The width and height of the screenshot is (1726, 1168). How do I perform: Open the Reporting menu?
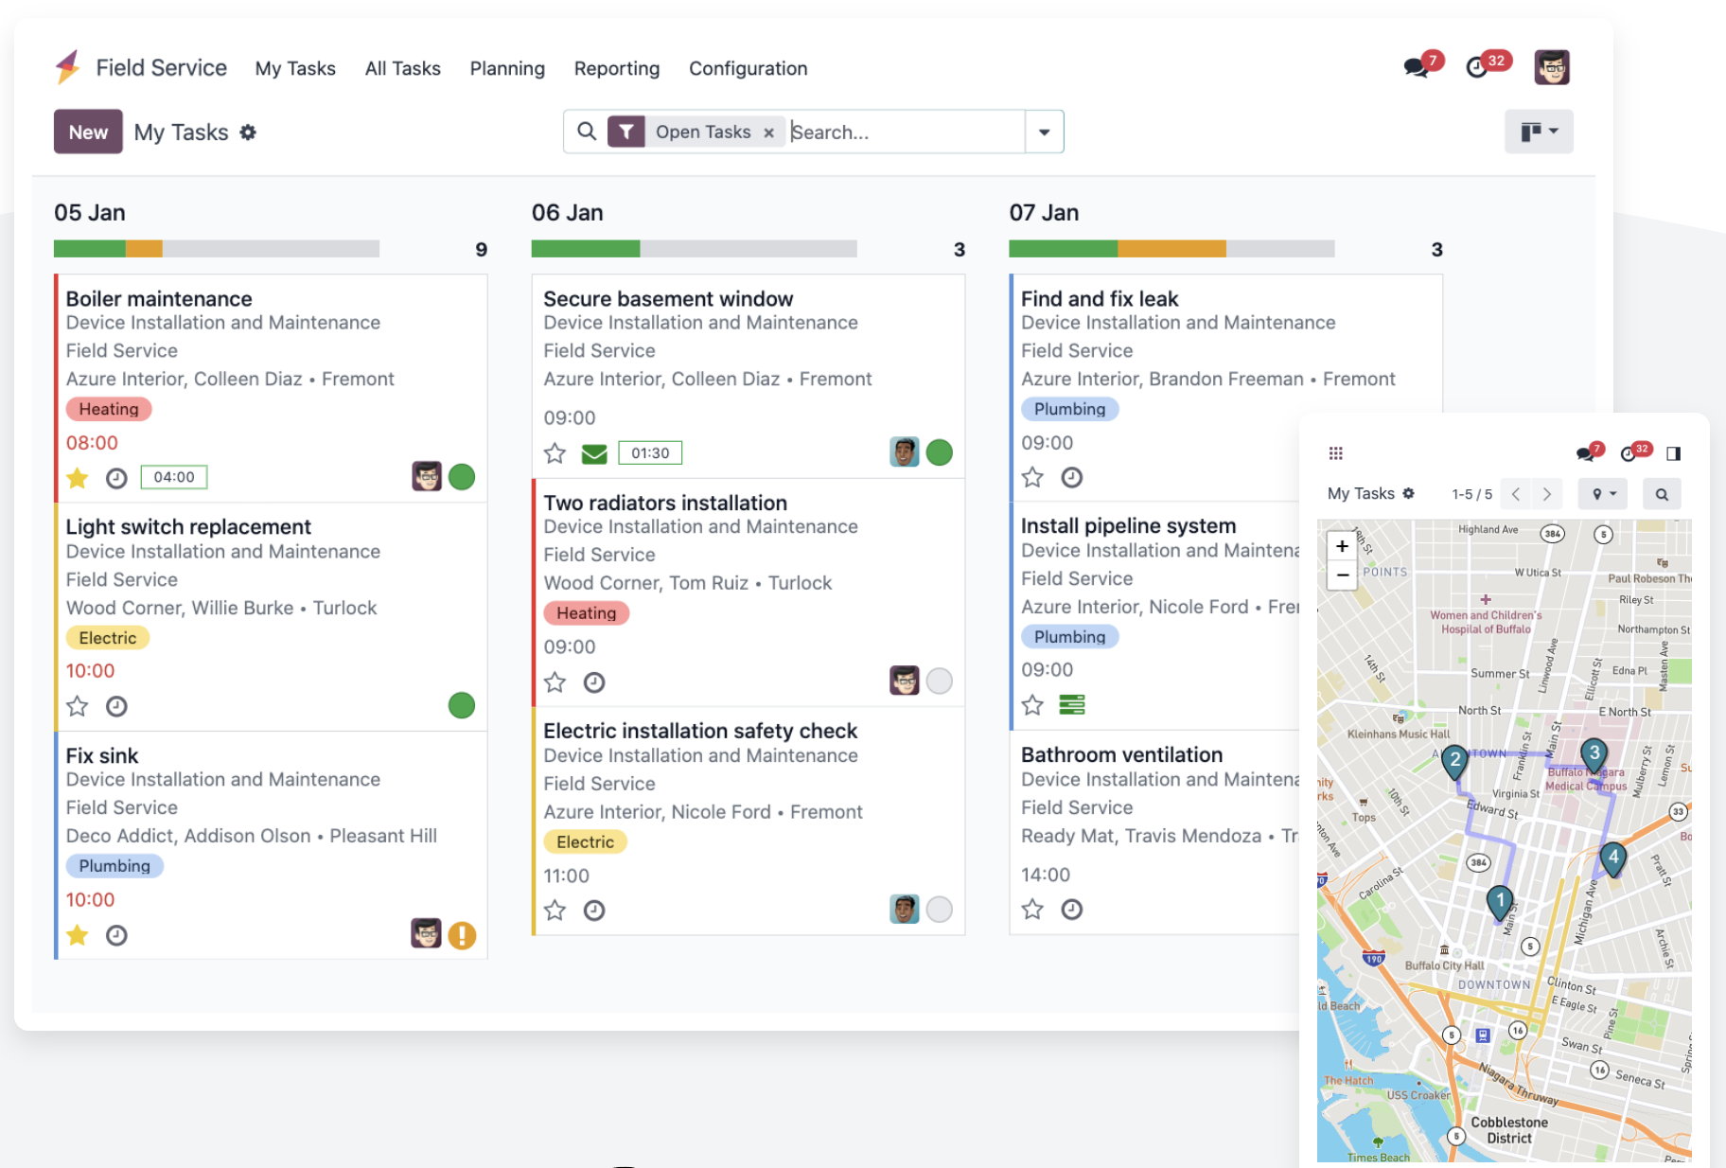click(x=616, y=68)
